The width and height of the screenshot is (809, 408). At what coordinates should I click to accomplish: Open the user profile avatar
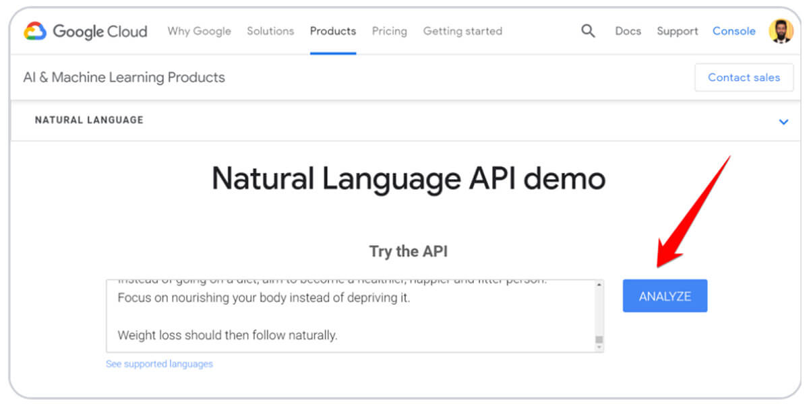click(x=781, y=31)
